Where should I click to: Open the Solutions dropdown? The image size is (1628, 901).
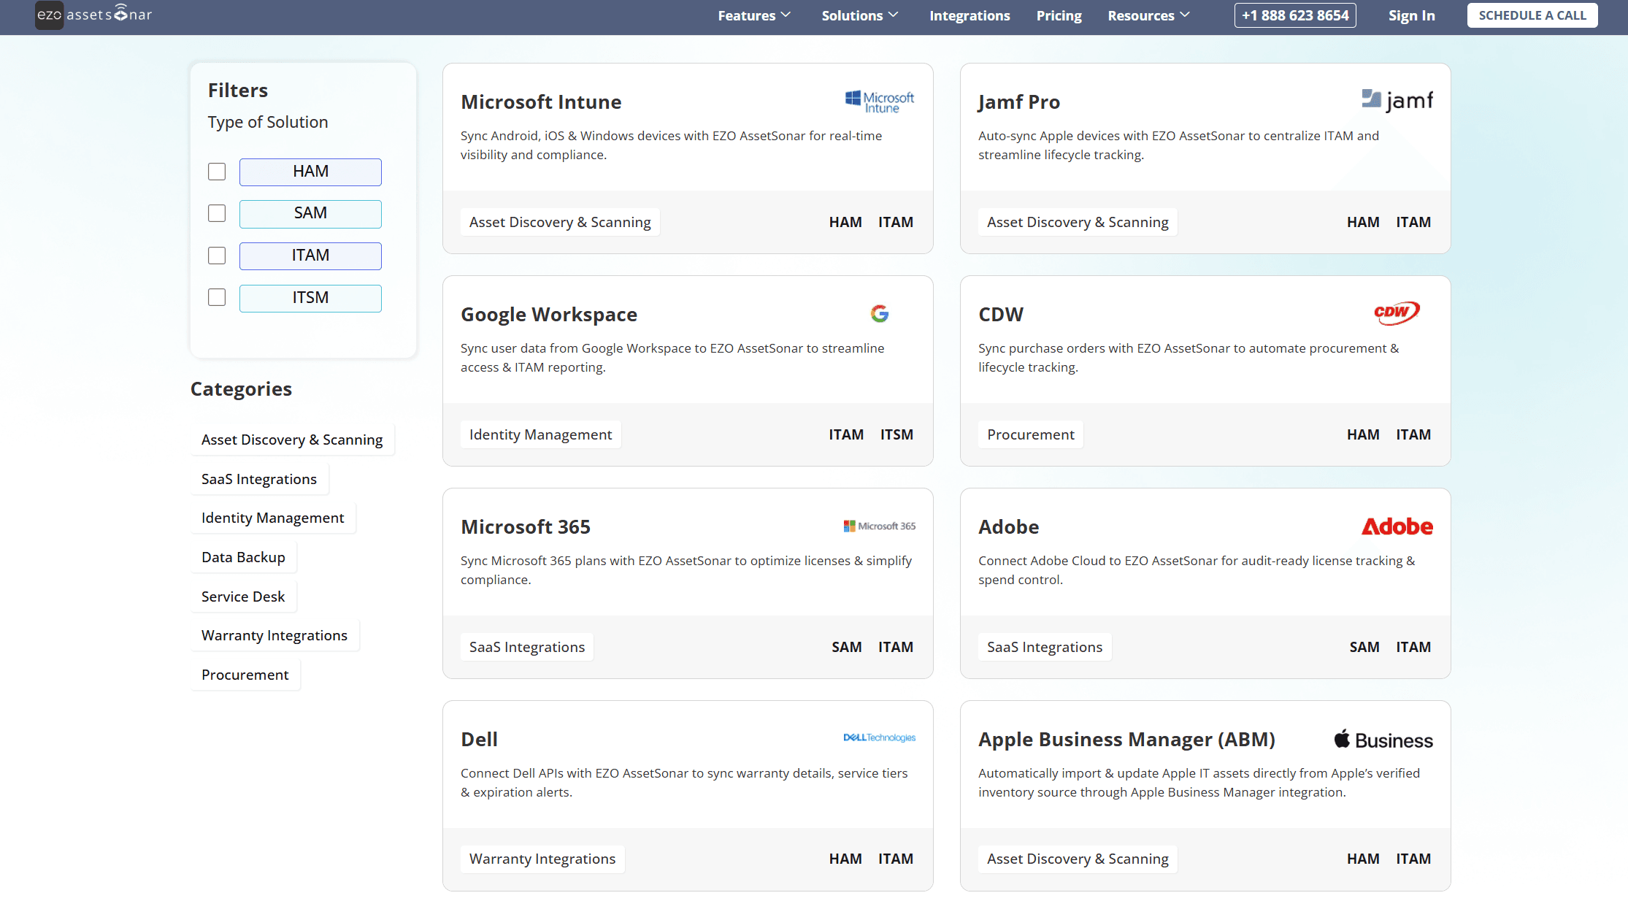click(x=860, y=15)
